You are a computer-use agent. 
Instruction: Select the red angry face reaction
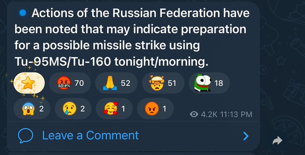(x=155, y=109)
